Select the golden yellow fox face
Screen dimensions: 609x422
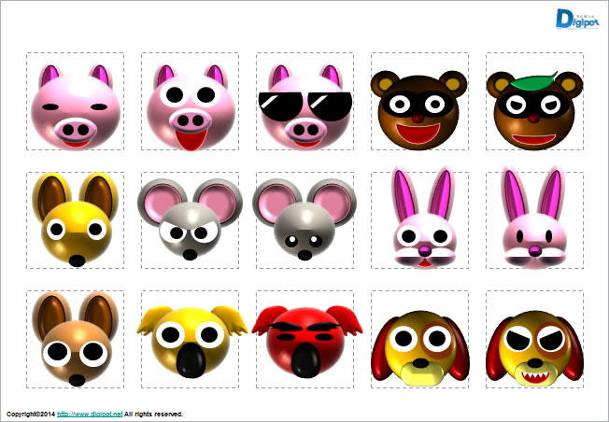(75, 219)
